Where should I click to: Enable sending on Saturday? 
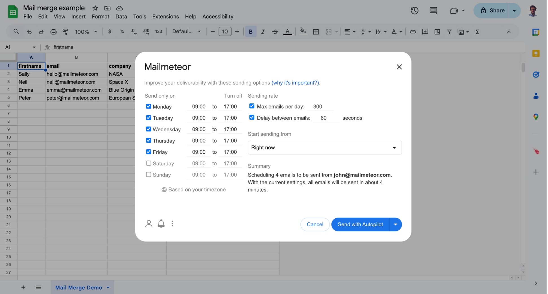149,163
